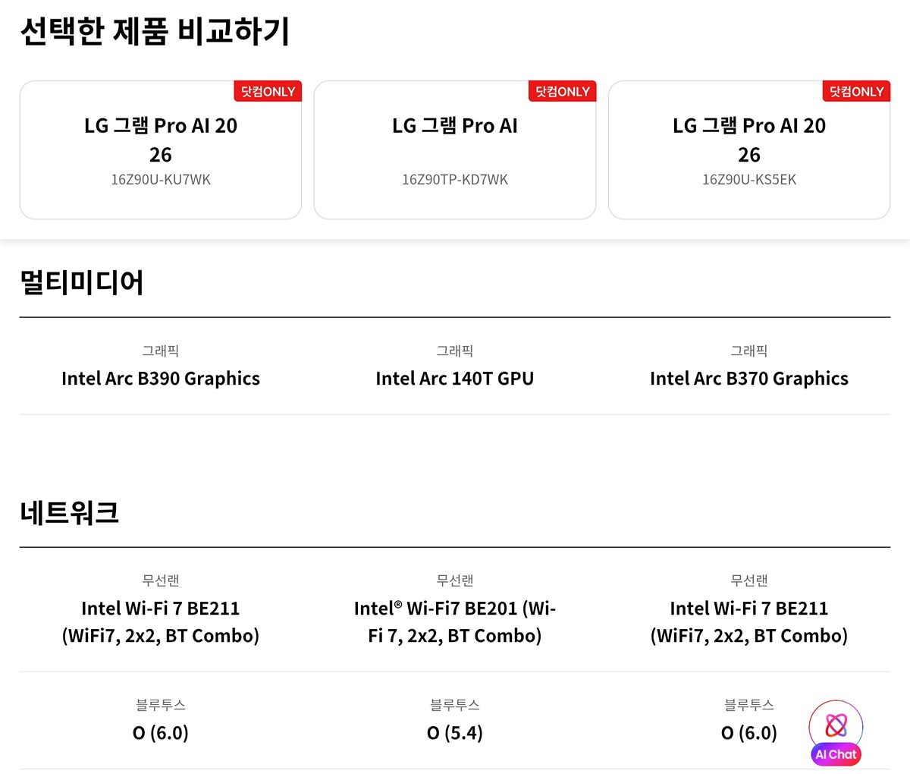Click the 멀티미디어 section heading

[x=82, y=282]
